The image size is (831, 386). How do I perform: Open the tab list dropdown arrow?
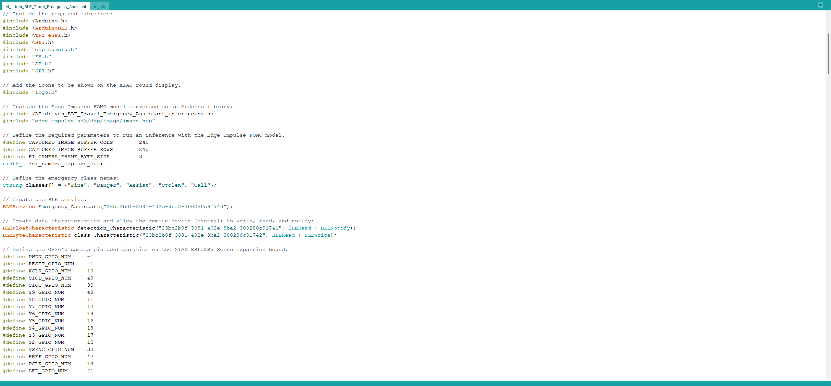pyautogui.click(x=820, y=5)
